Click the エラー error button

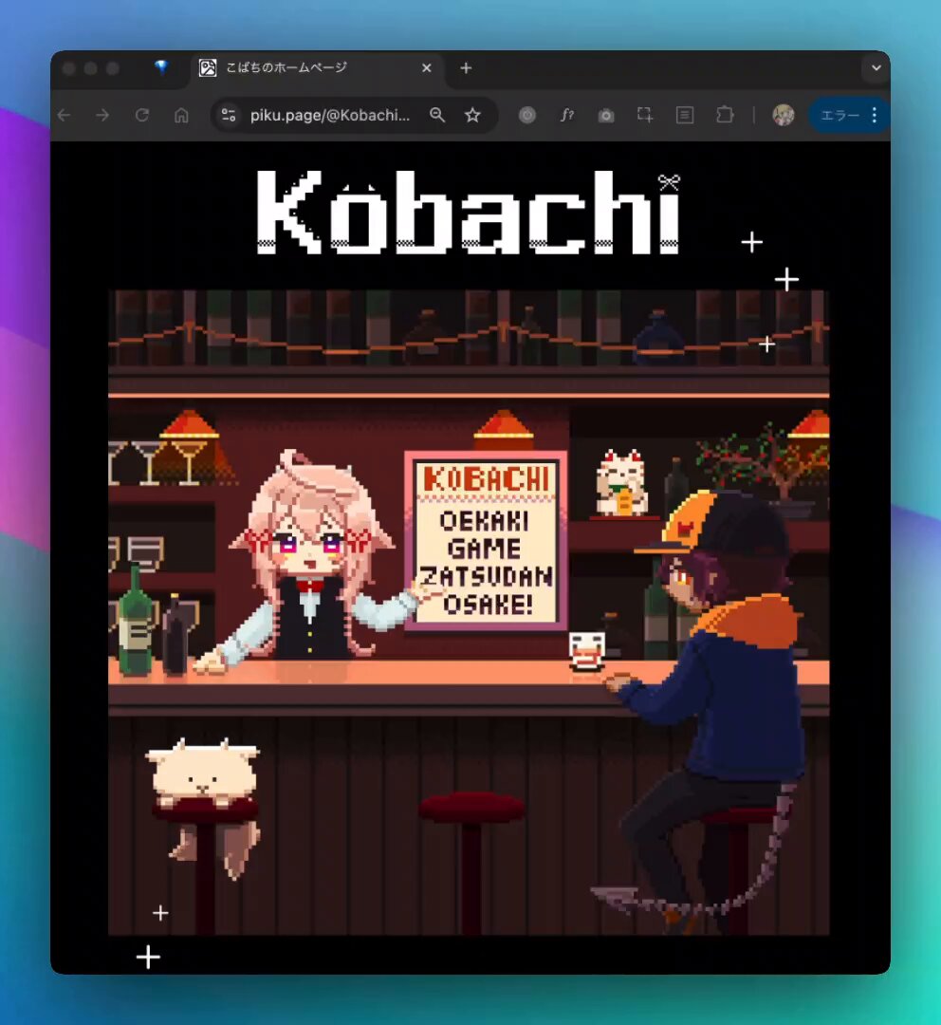(840, 116)
